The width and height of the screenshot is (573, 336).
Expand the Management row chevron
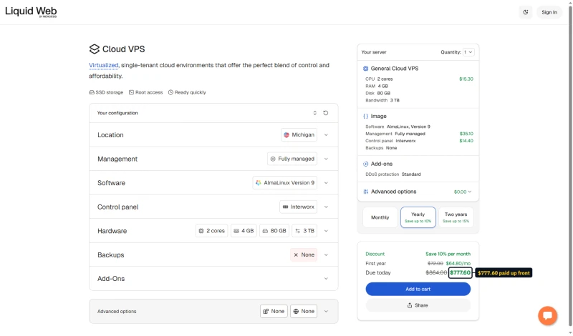(326, 159)
